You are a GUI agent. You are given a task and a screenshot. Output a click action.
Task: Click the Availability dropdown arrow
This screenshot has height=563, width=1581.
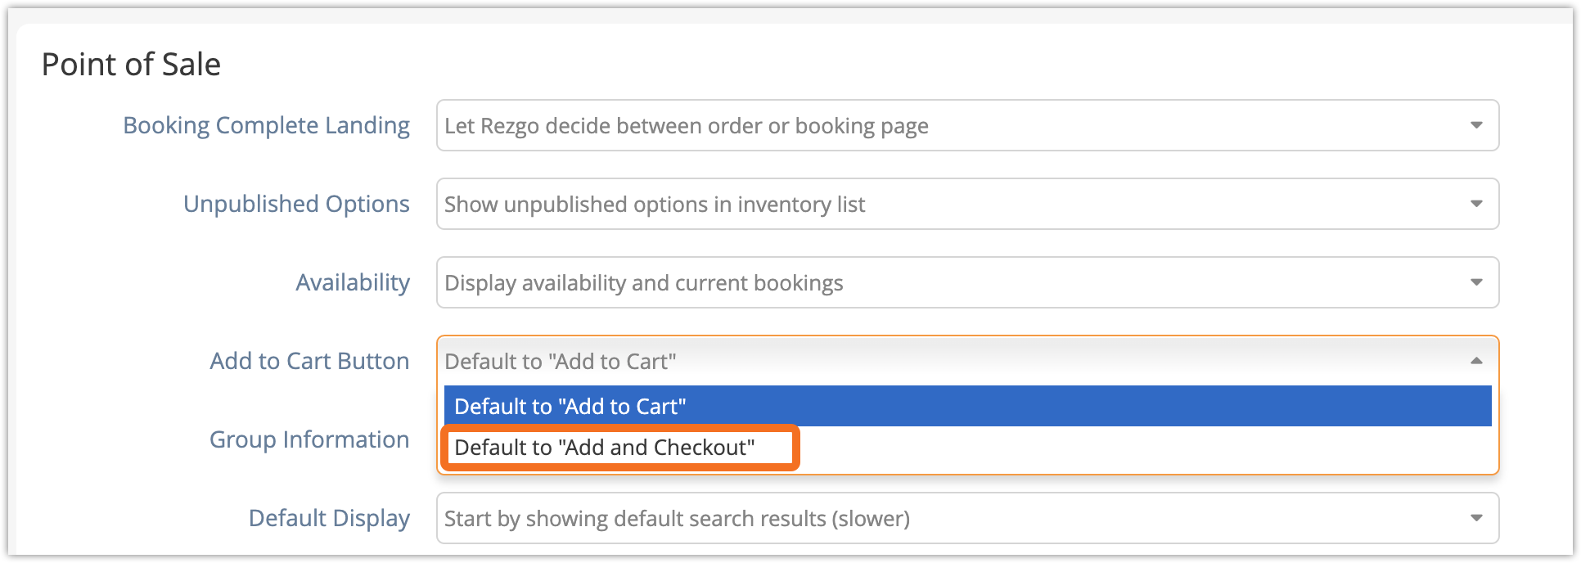coord(1476,282)
